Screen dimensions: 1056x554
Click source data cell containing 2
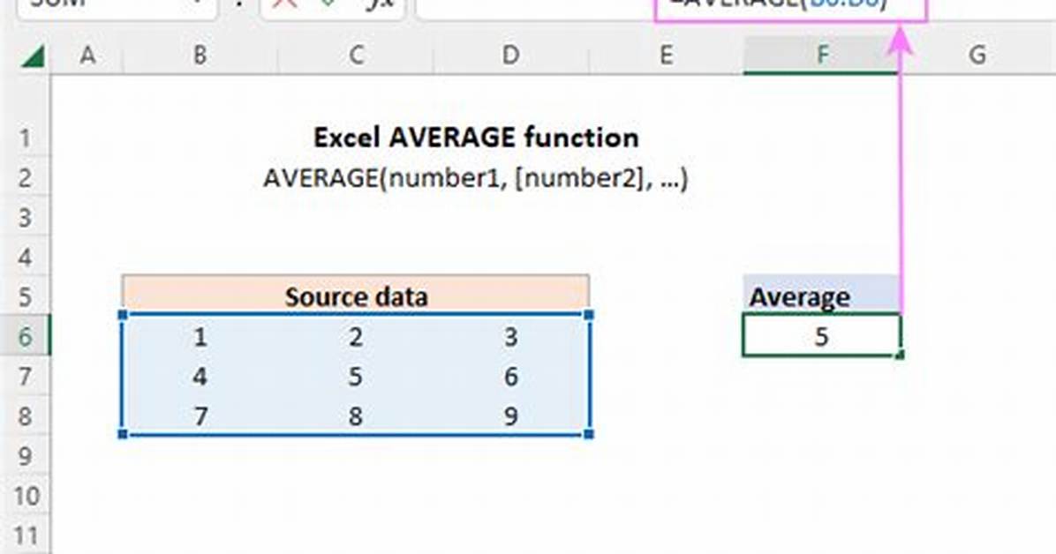coord(356,336)
